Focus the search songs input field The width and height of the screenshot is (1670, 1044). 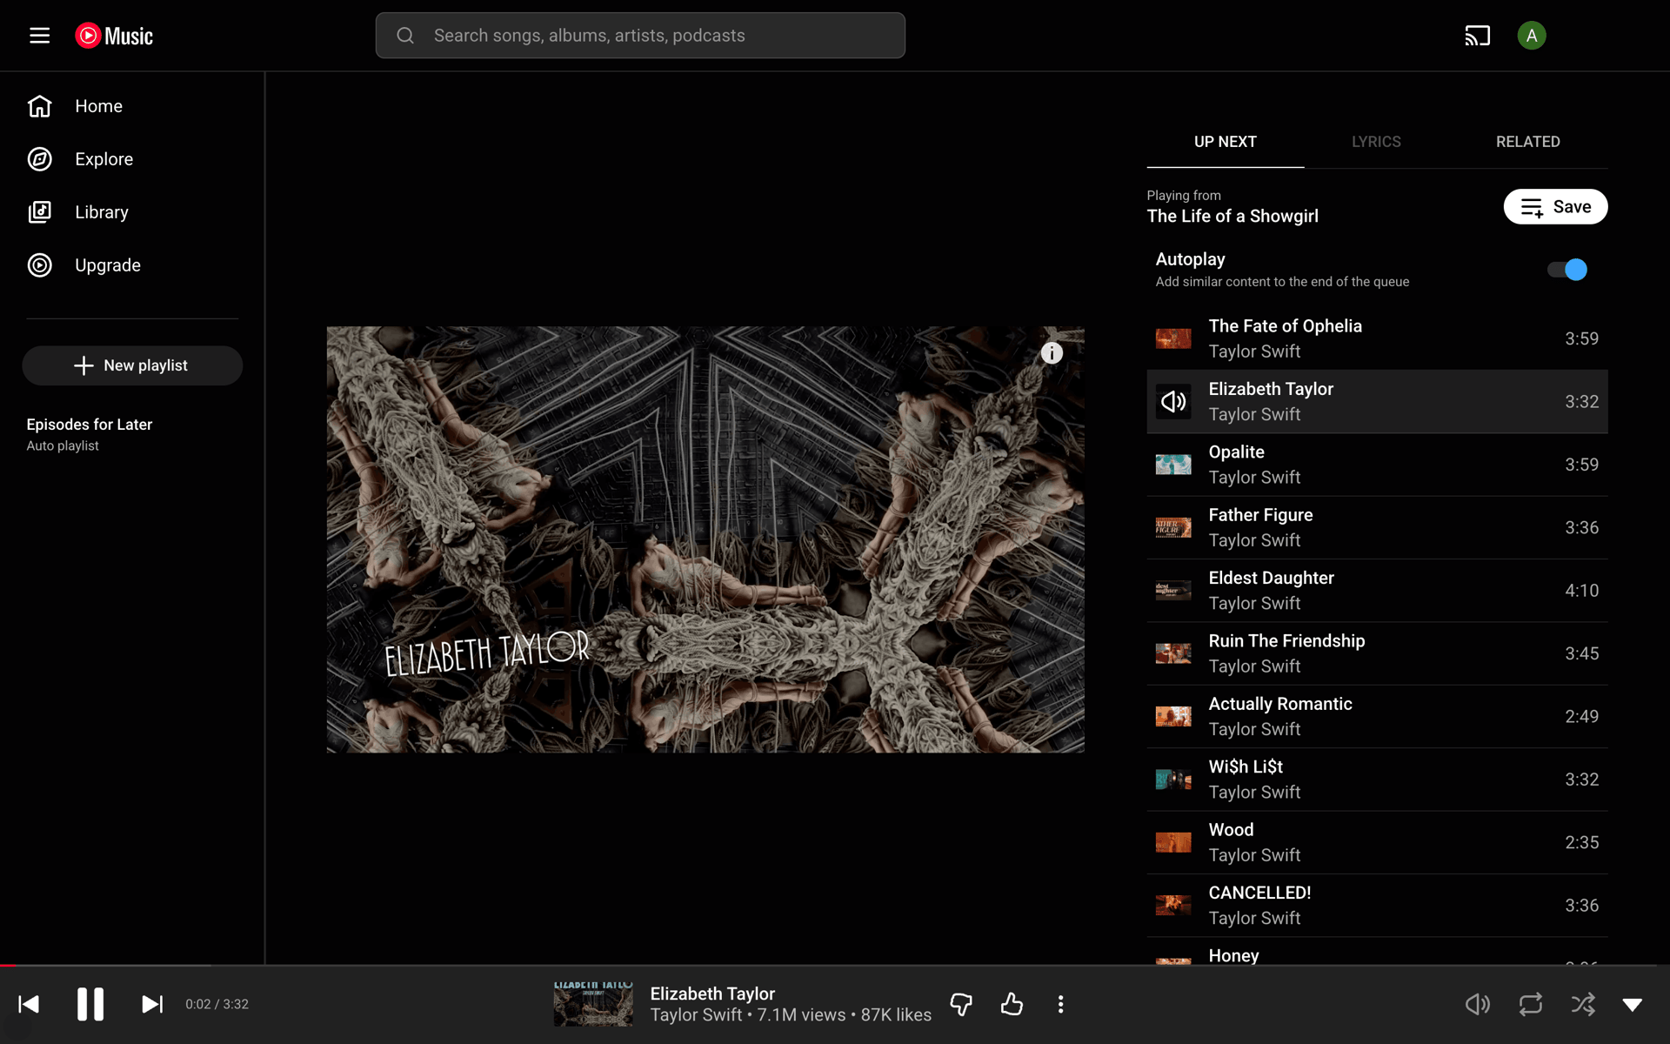640,36
